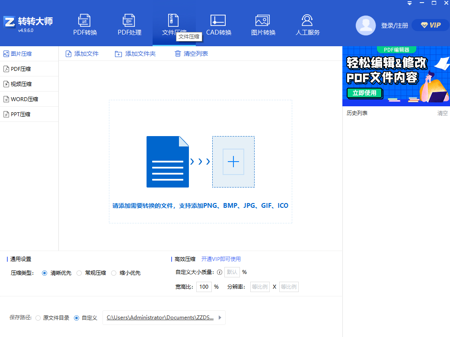This screenshot has width=450, height=337.
Task: Open the CAD转换 converter
Action: (x=218, y=24)
